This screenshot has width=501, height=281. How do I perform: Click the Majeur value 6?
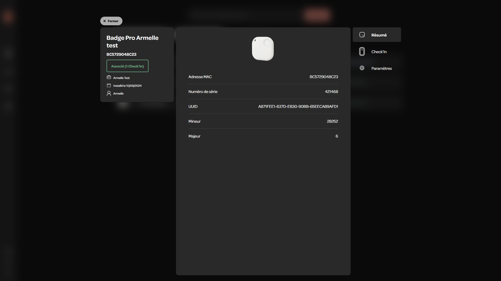pos(337,136)
